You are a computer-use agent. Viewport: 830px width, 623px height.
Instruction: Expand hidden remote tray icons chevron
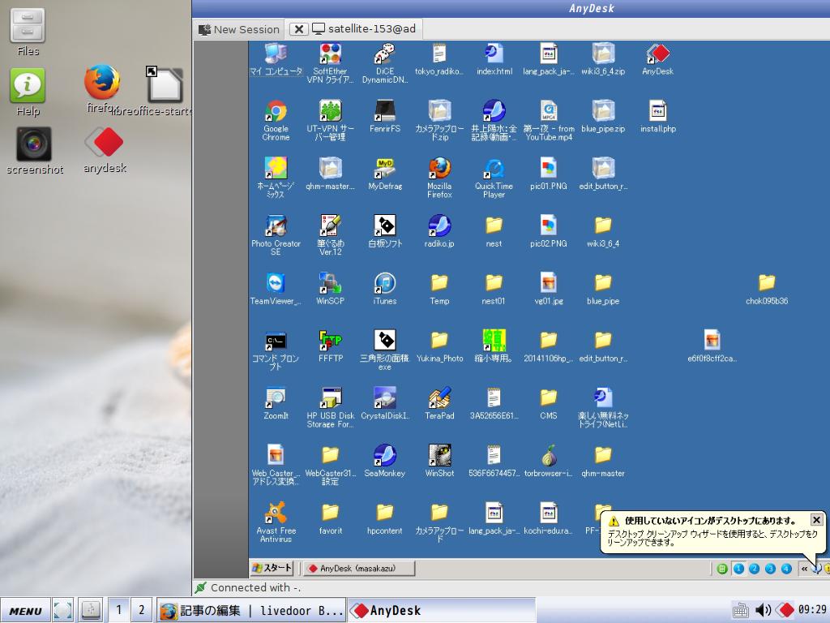804,569
